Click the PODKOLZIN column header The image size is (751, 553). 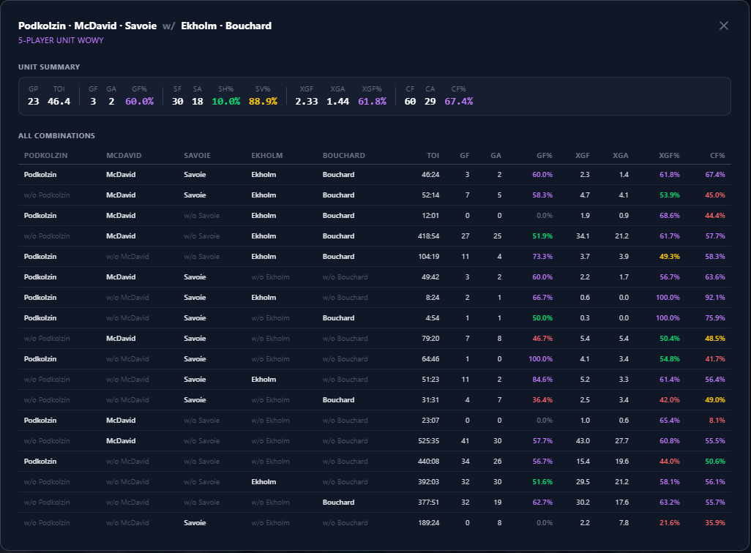point(46,156)
